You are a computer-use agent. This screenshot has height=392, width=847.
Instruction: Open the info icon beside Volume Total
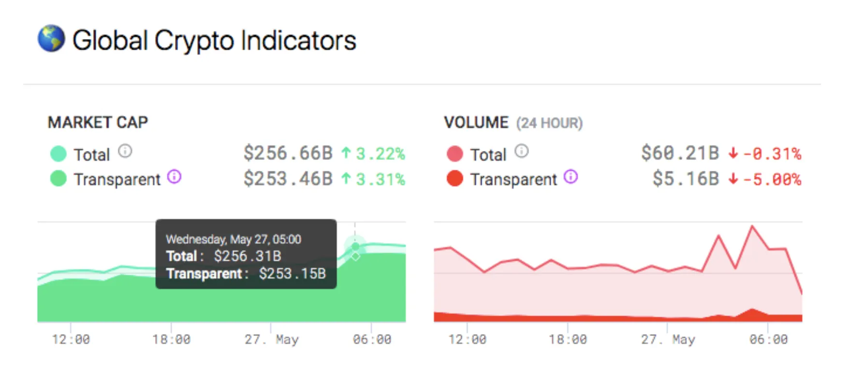coord(522,151)
